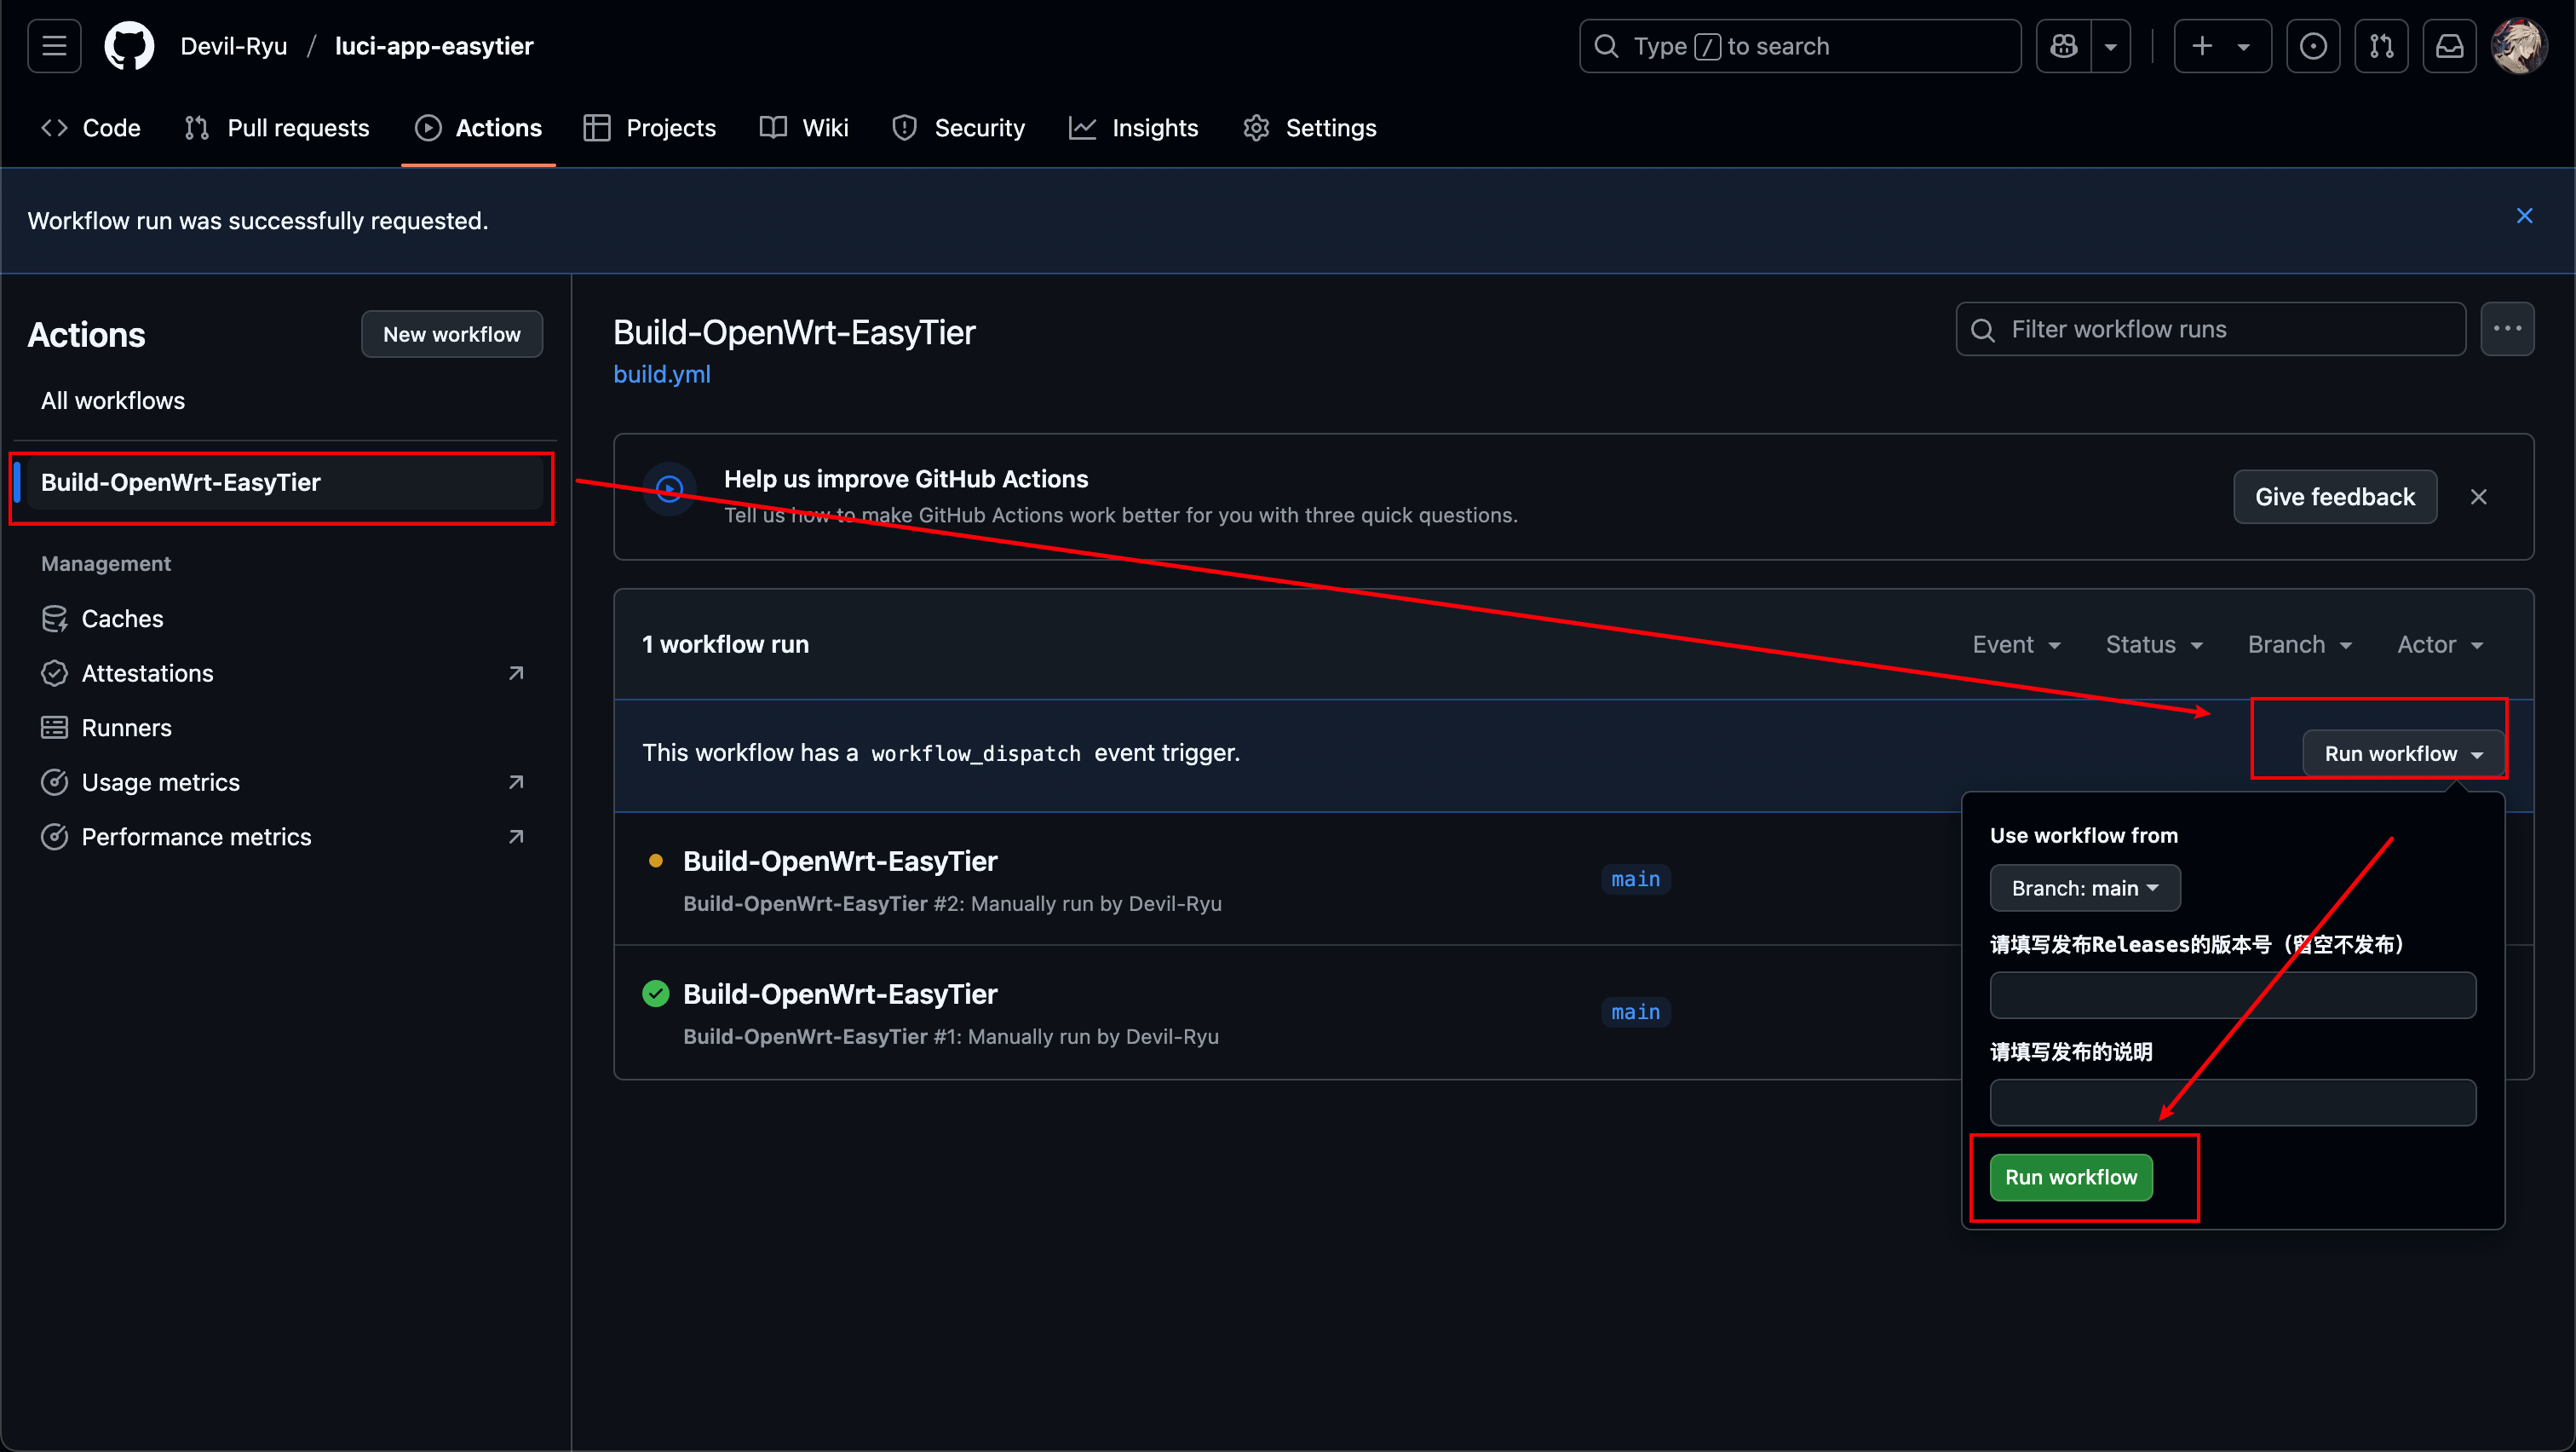The image size is (2576, 1452).
Task: Select Runners under Management
Action: [x=126, y=727]
